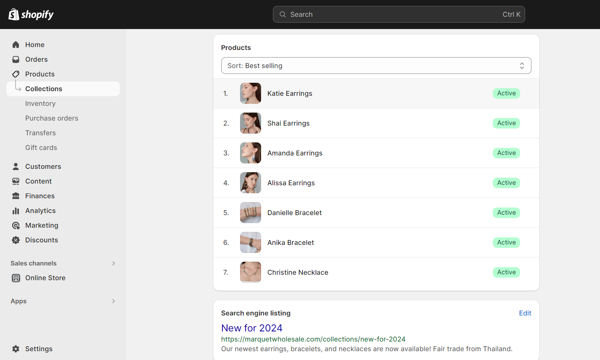
Task: Go to Customers
Action: pos(43,166)
